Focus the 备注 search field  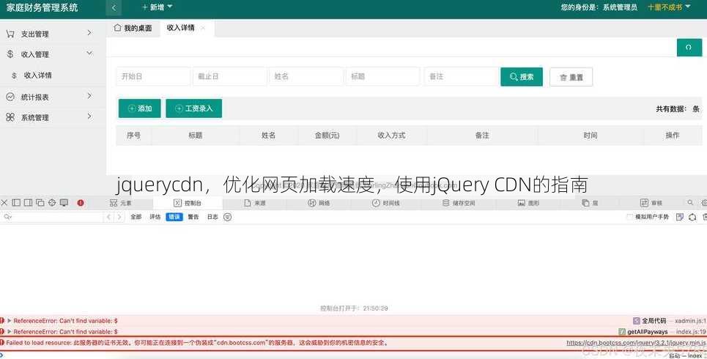(x=462, y=77)
